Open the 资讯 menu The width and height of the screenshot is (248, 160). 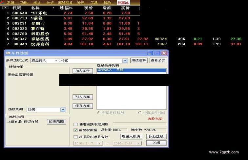point(81,3)
